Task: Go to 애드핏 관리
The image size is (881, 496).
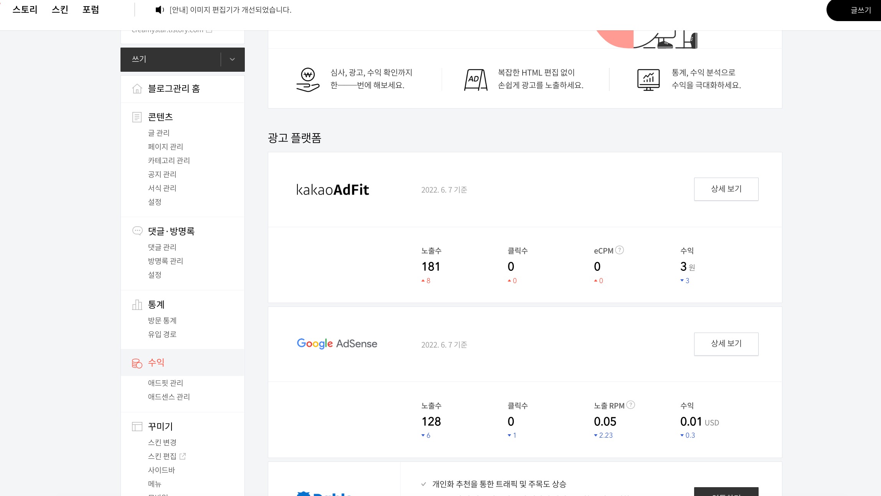Action: (x=166, y=383)
